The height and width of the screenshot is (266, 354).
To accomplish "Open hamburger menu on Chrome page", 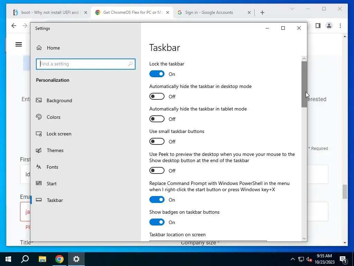I will [x=19, y=44].
